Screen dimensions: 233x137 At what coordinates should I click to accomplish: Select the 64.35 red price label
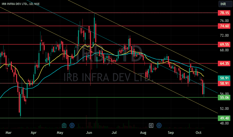[224, 63]
